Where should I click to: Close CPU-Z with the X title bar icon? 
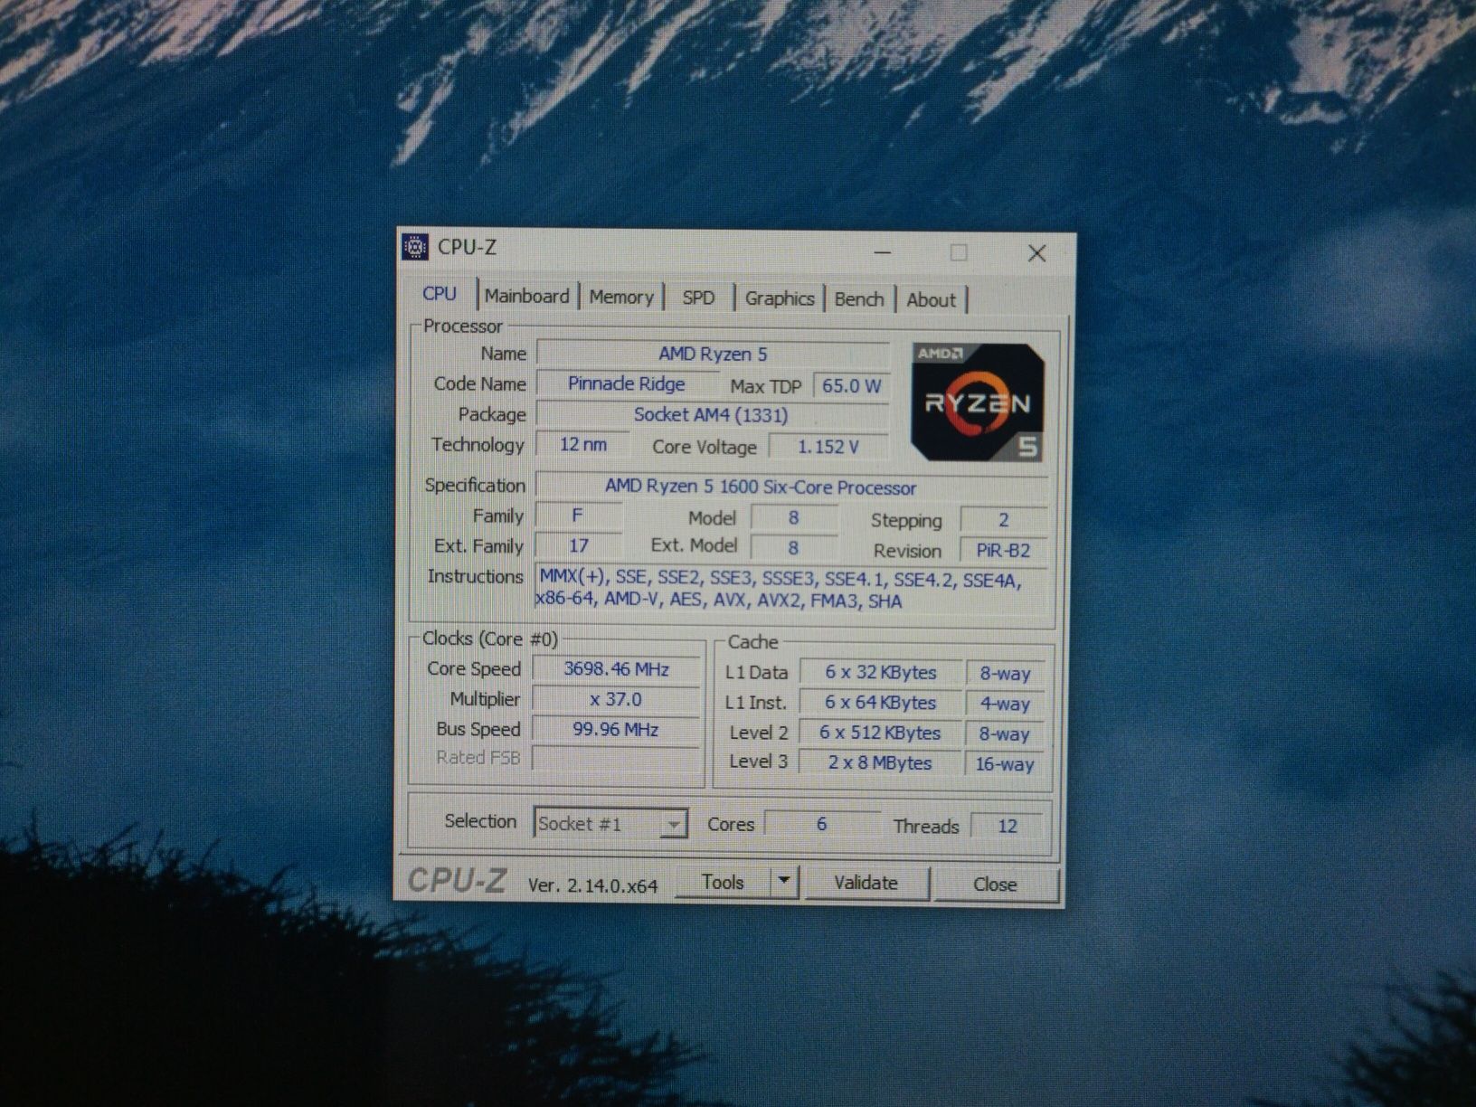[x=1037, y=253]
